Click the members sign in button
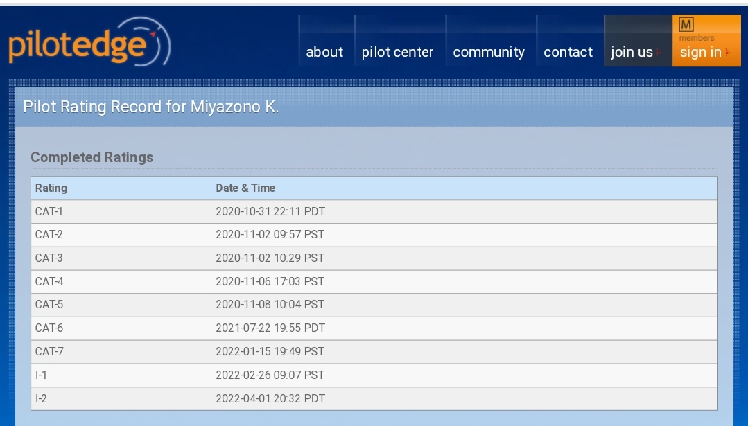This screenshot has height=426, width=748. coord(706,41)
